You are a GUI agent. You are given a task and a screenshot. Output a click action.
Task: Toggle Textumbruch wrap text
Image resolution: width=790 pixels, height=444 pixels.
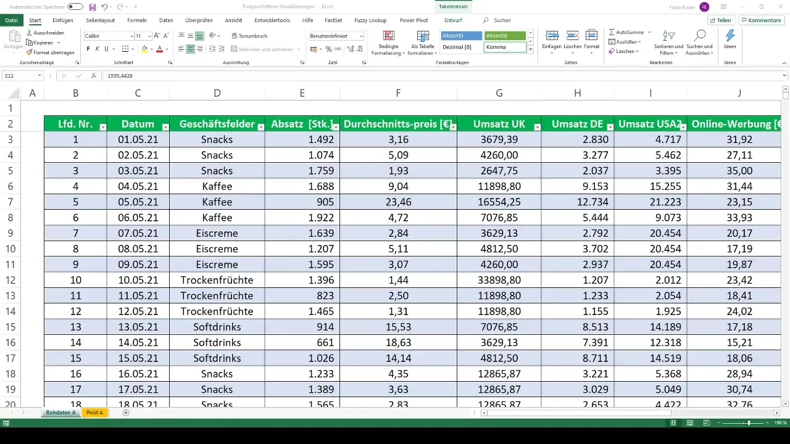pyautogui.click(x=249, y=36)
